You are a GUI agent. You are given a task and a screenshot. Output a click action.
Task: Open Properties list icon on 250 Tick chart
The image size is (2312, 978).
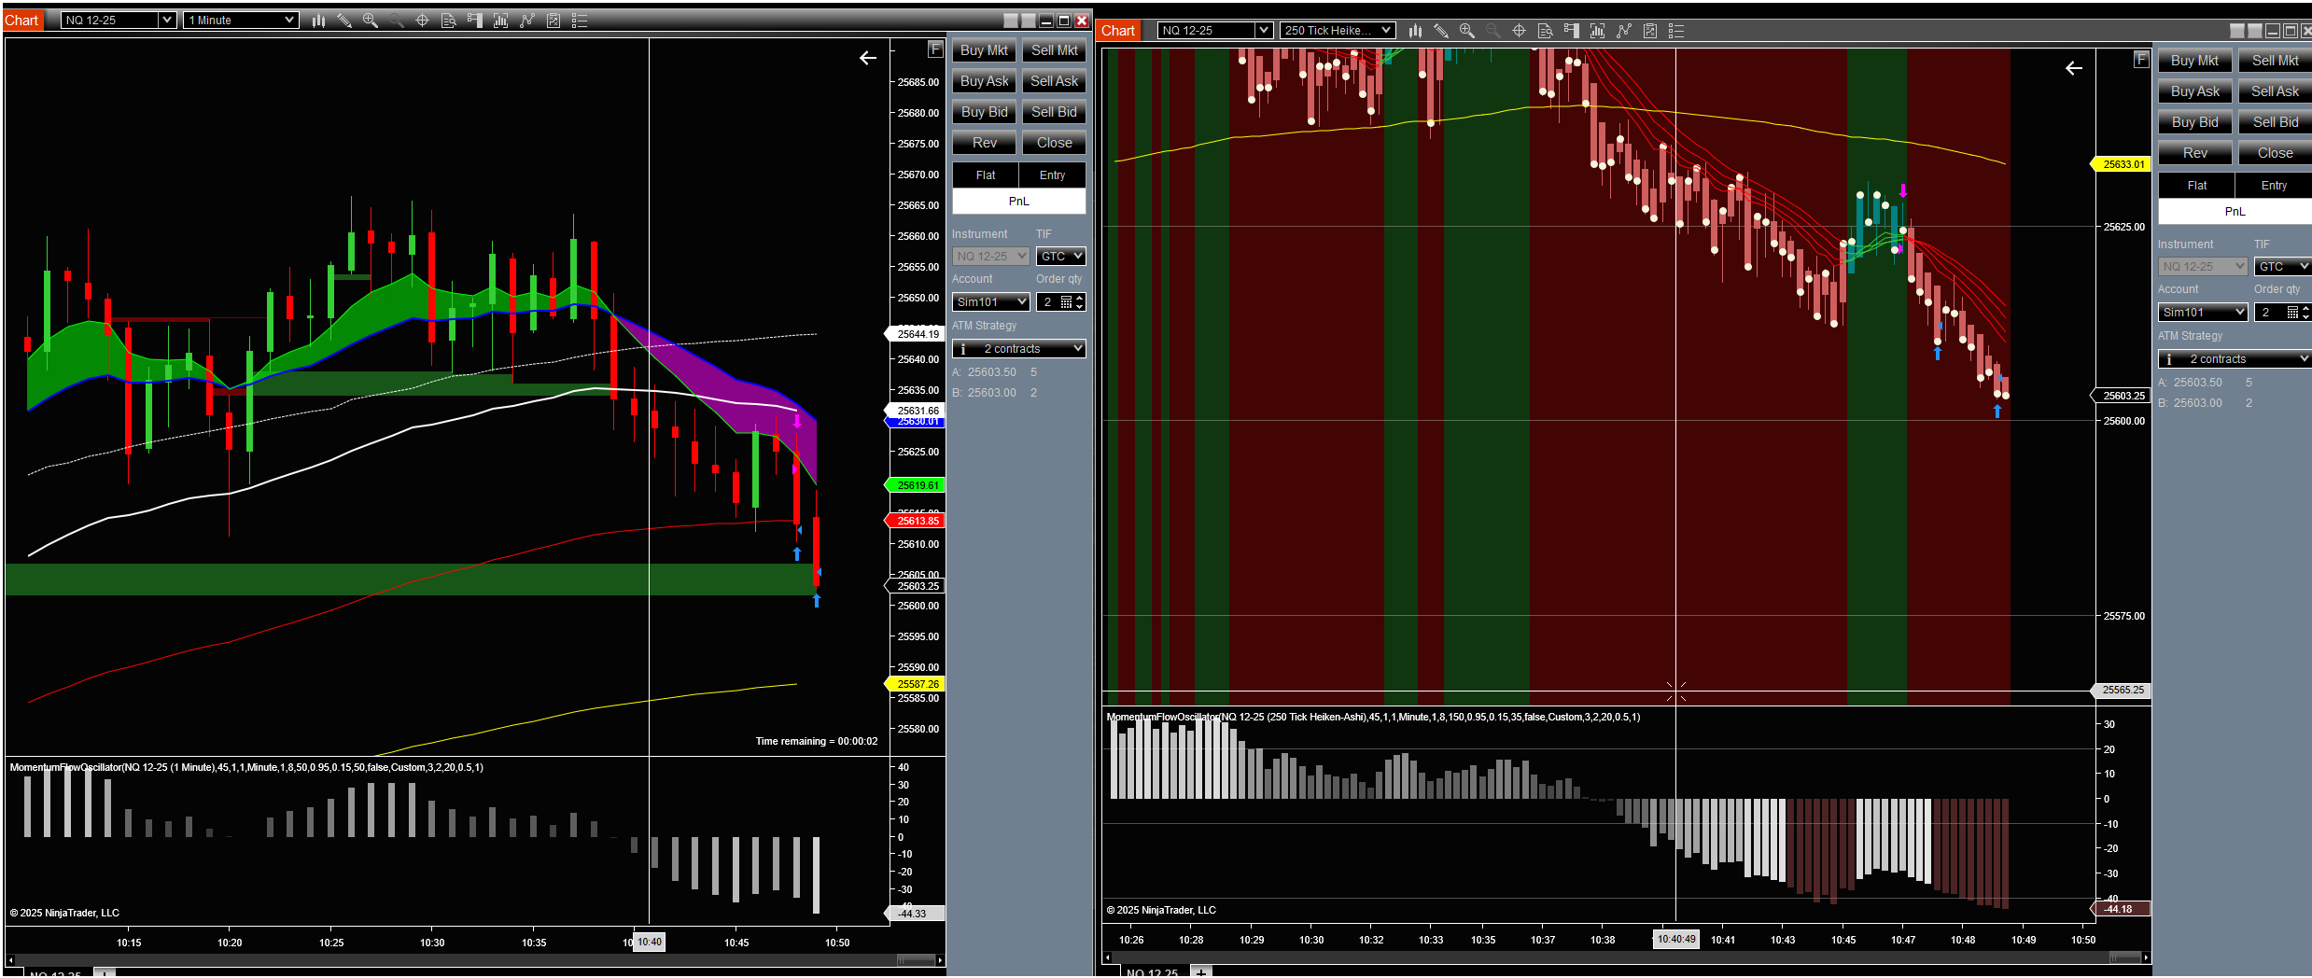tap(1676, 31)
